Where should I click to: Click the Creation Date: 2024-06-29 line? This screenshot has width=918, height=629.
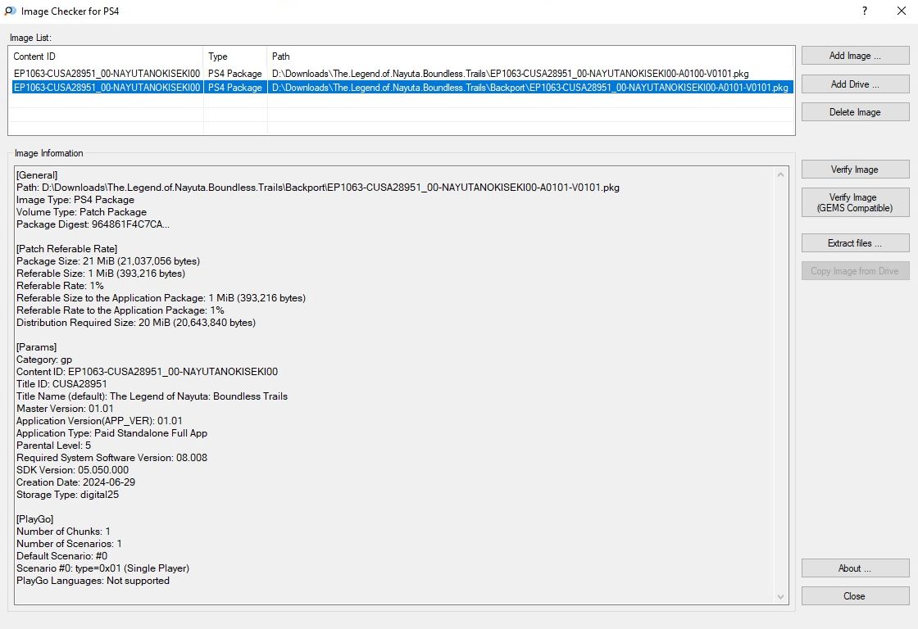pyautogui.click(x=75, y=482)
